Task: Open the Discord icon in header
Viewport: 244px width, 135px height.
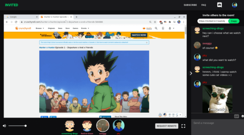Action: [219, 5]
